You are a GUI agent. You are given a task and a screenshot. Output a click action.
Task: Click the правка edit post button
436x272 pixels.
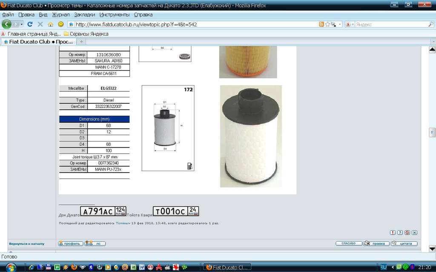(376, 244)
